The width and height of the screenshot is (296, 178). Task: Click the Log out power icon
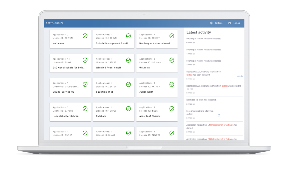pos(229,23)
